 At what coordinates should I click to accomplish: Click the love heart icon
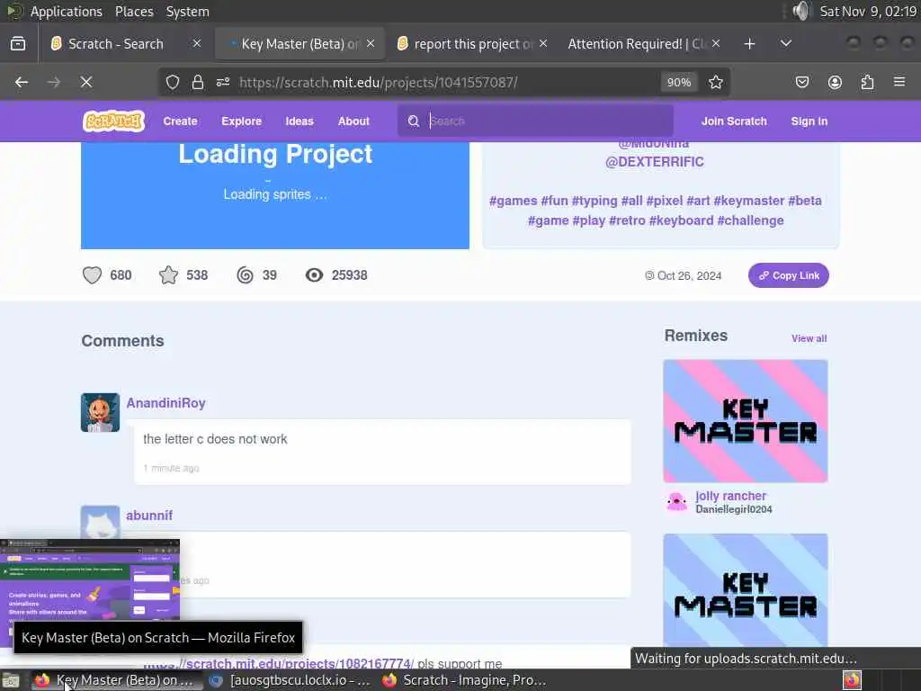[93, 275]
